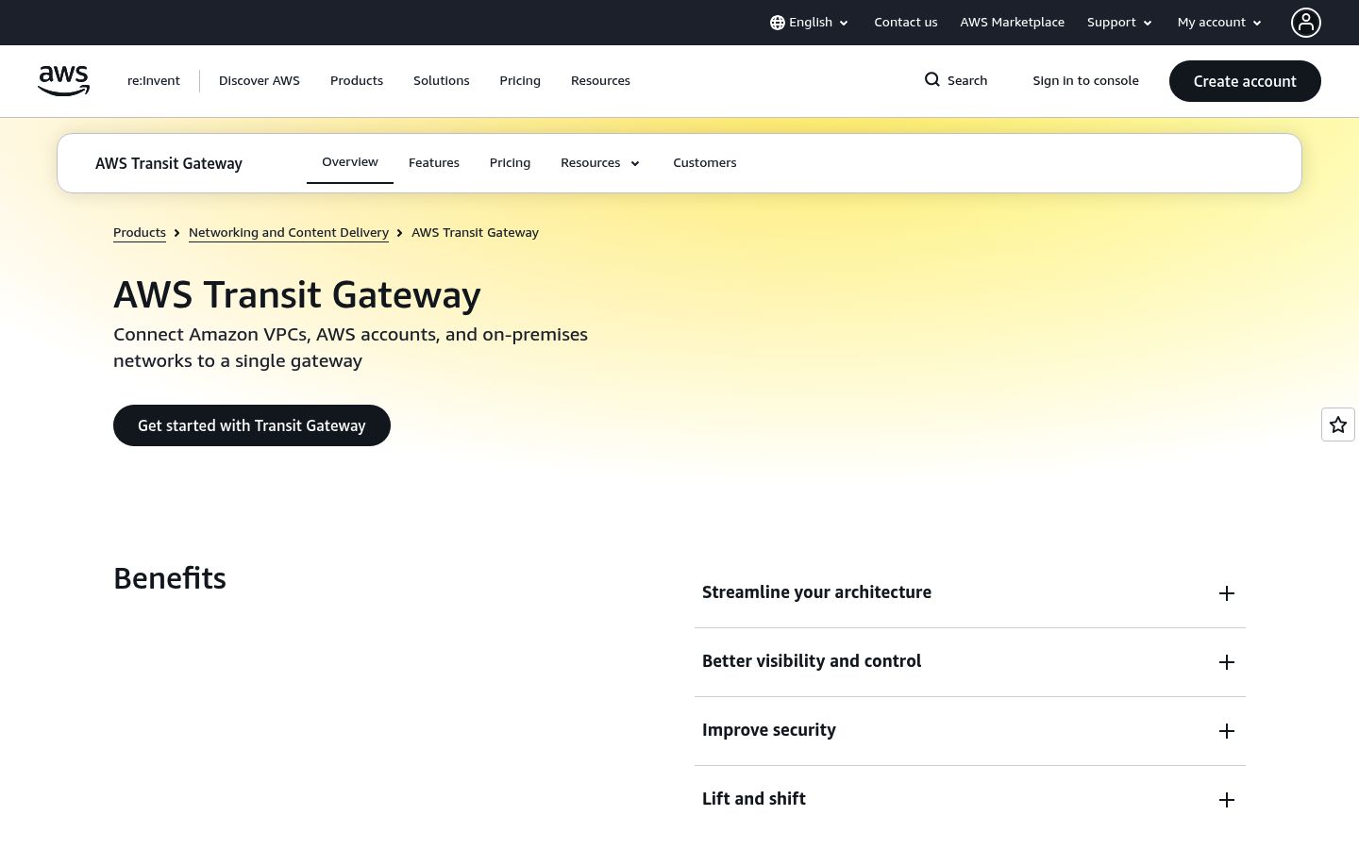Switch to the Features tab
Screen dimensions: 1359x849
click(x=434, y=163)
